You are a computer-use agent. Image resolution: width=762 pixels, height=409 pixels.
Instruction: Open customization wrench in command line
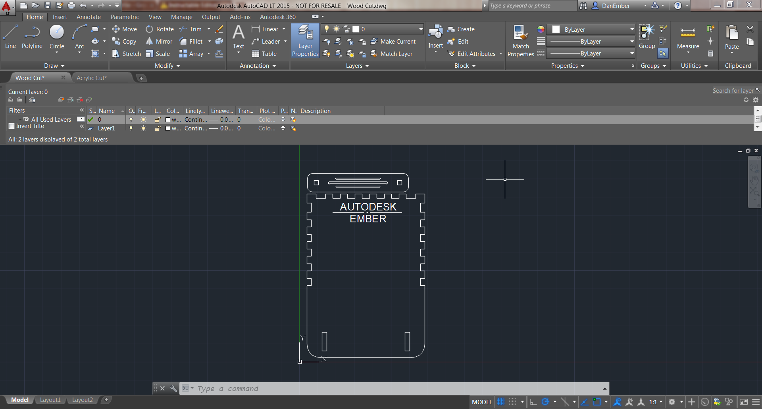(173, 388)
